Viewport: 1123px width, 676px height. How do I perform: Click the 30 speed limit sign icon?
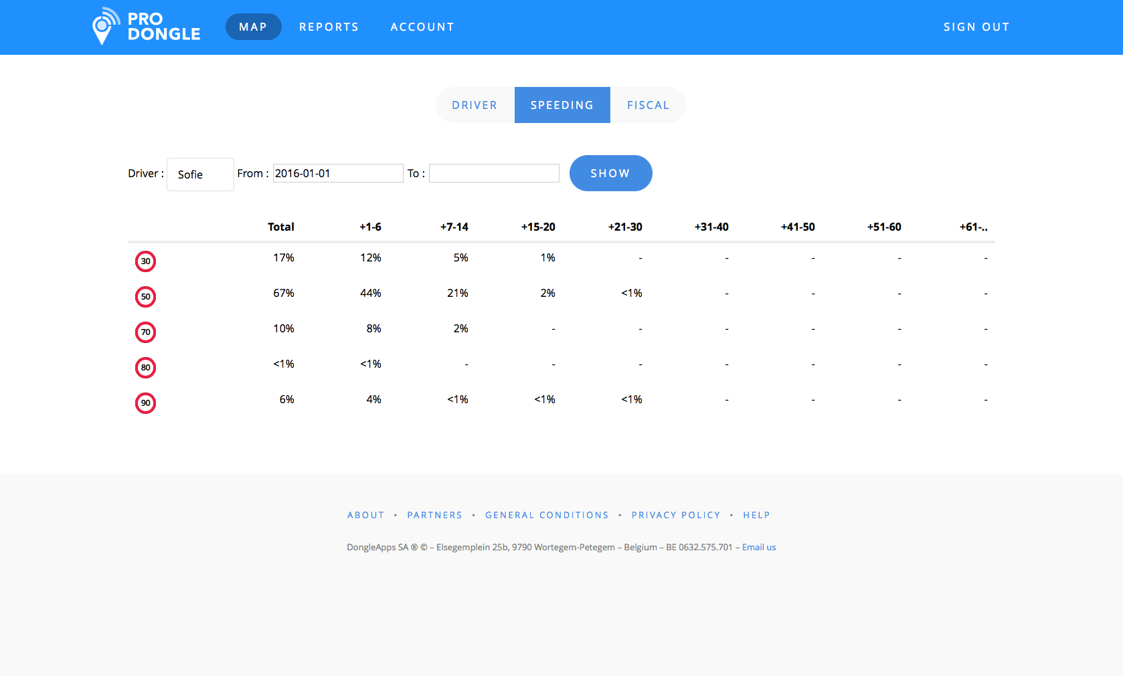tap(146, 261)
